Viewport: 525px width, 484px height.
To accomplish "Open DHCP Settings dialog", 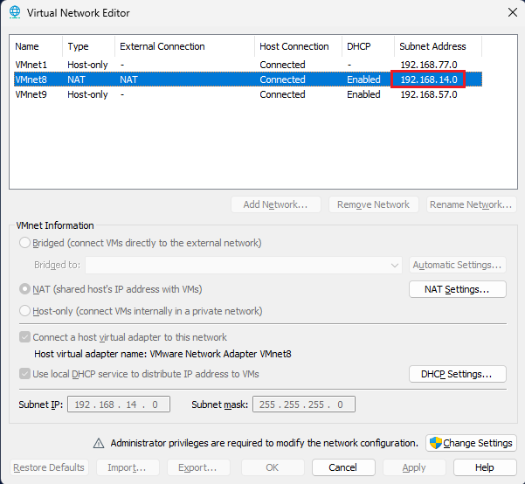I will coord(457,374).
